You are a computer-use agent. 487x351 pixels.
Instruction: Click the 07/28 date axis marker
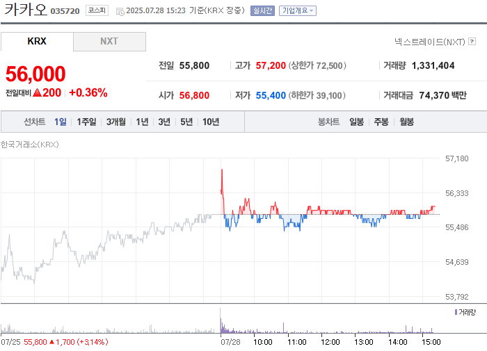(x=230, y=342)
